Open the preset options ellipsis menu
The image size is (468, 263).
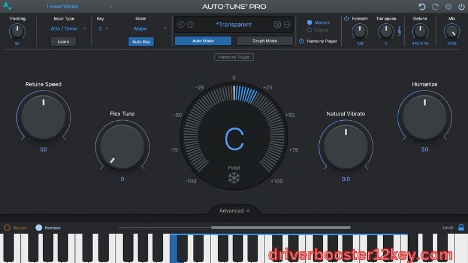tap(287, 24)
